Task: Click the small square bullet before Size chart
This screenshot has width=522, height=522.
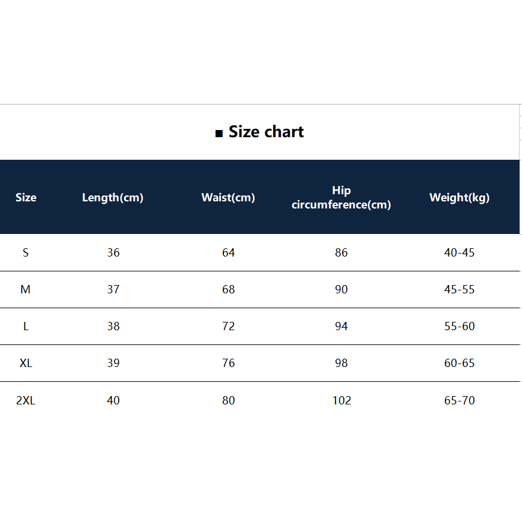Action: 219,134
